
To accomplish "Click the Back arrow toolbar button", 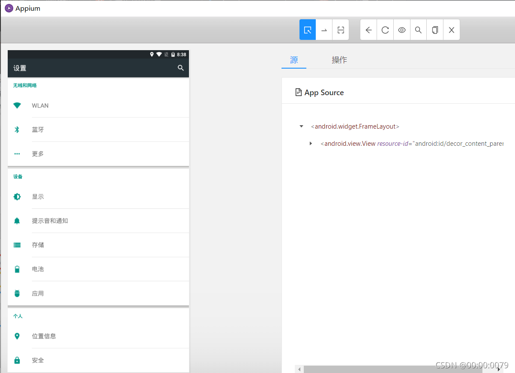I will (x=368, y=30).
